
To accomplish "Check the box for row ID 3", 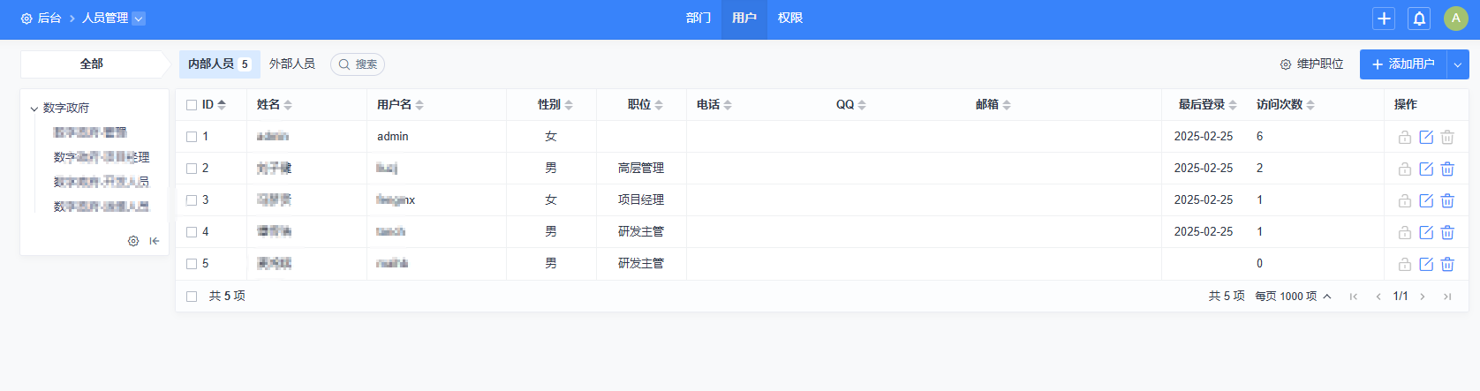I will (x=192, y=200).
